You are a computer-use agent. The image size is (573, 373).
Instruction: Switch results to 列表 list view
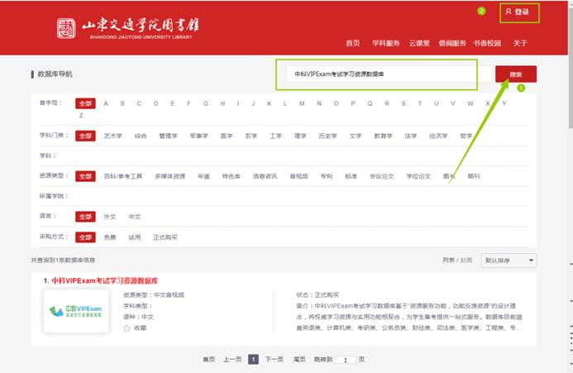pos(448,260)
